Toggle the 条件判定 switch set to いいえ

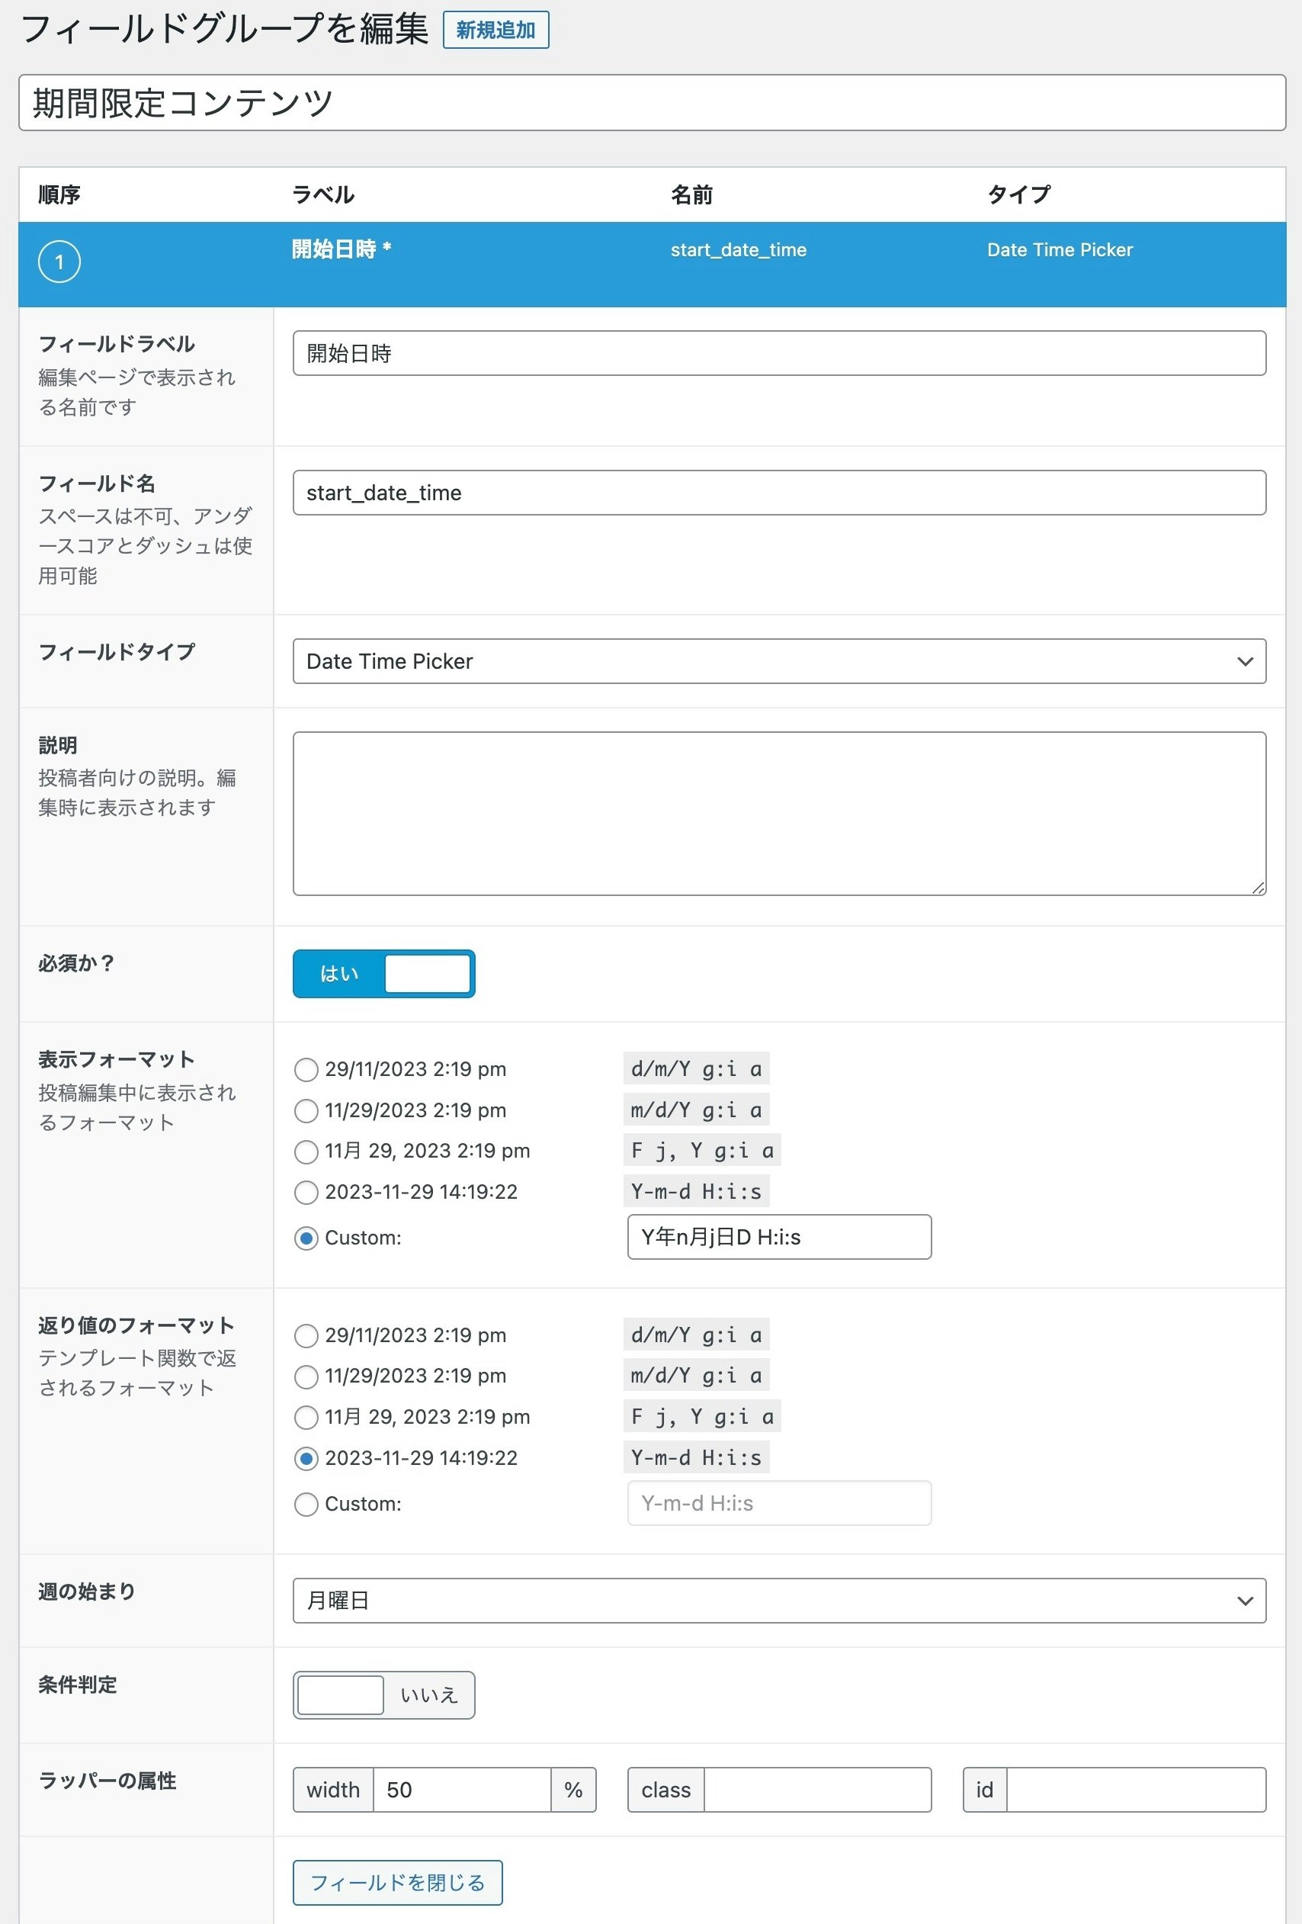pyautogui.click(x=384, y=1695)
